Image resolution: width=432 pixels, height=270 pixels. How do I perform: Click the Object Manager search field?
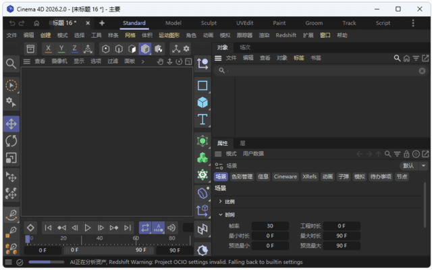[x=321, y=71]
